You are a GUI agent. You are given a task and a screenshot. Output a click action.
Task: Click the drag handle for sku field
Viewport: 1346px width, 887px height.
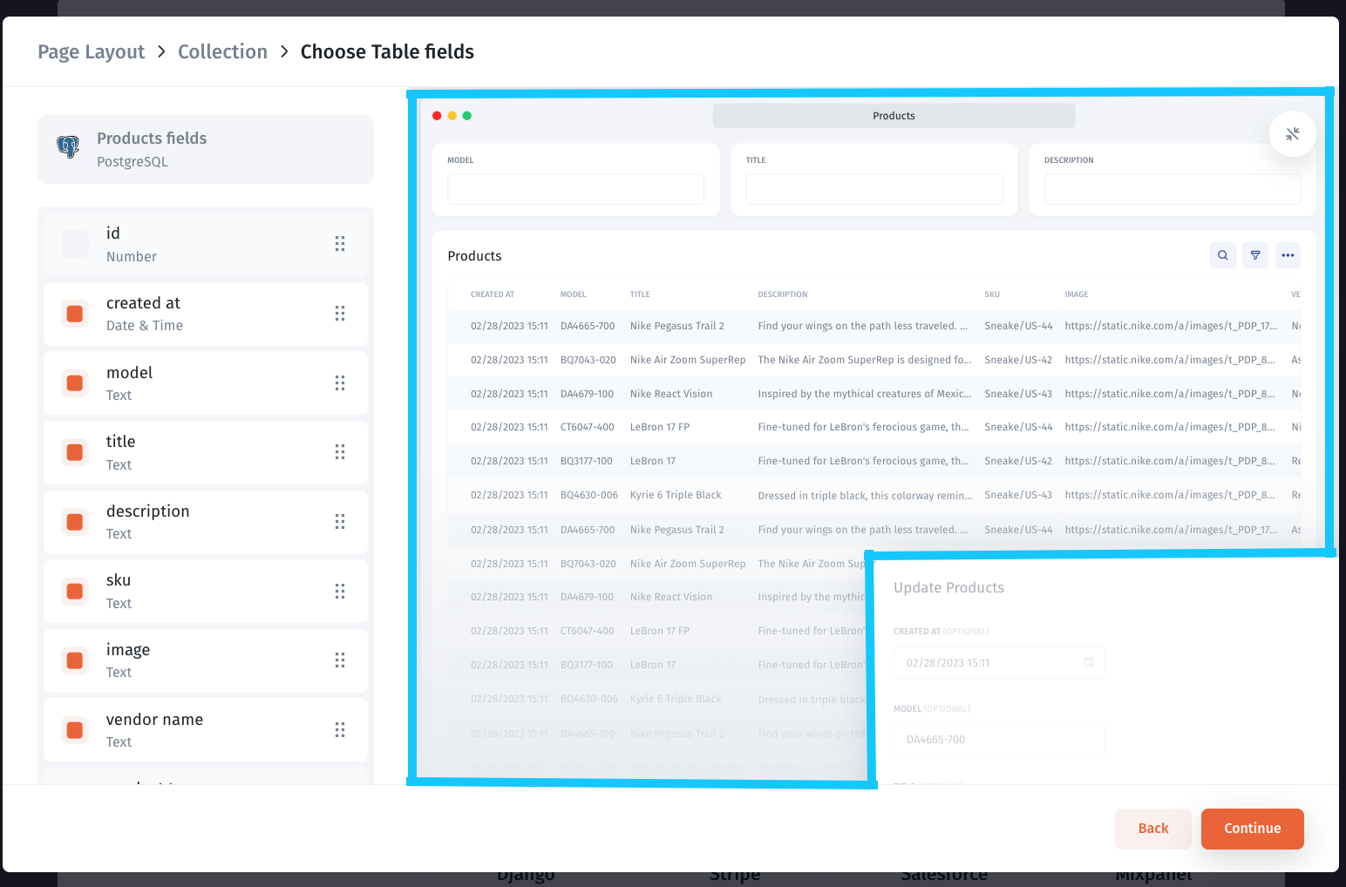[x=340, y=592]
